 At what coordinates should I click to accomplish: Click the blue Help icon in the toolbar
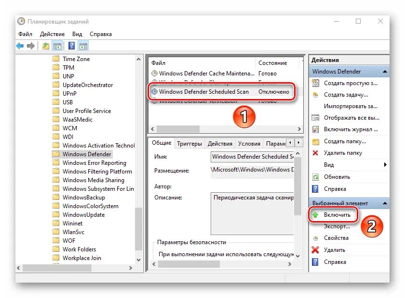coord(71,46)
